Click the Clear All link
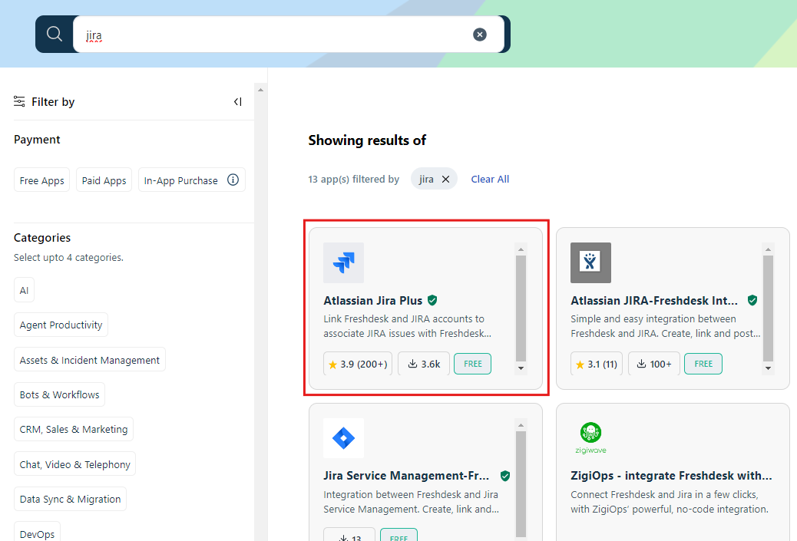The width and height of the screenshot is (797, 541). pyautogui.click(x=490, y=180)
